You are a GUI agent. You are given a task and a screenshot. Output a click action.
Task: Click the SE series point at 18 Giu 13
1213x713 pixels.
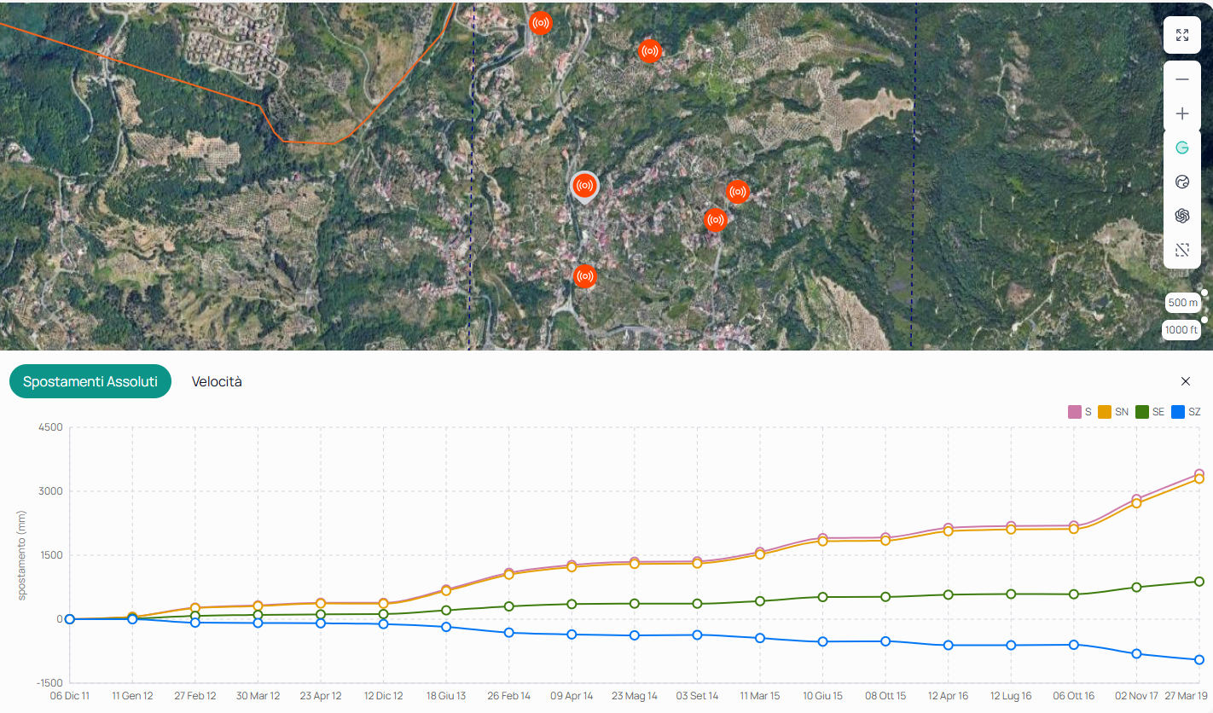(446, 610)
